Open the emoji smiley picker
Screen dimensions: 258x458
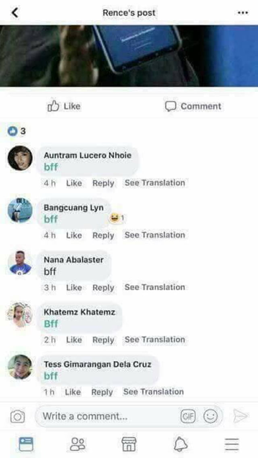point(210,416)
